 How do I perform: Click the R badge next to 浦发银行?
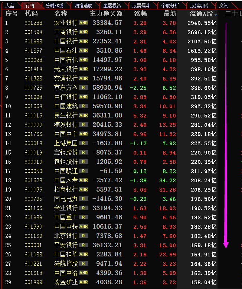click(x=84, y=124)
